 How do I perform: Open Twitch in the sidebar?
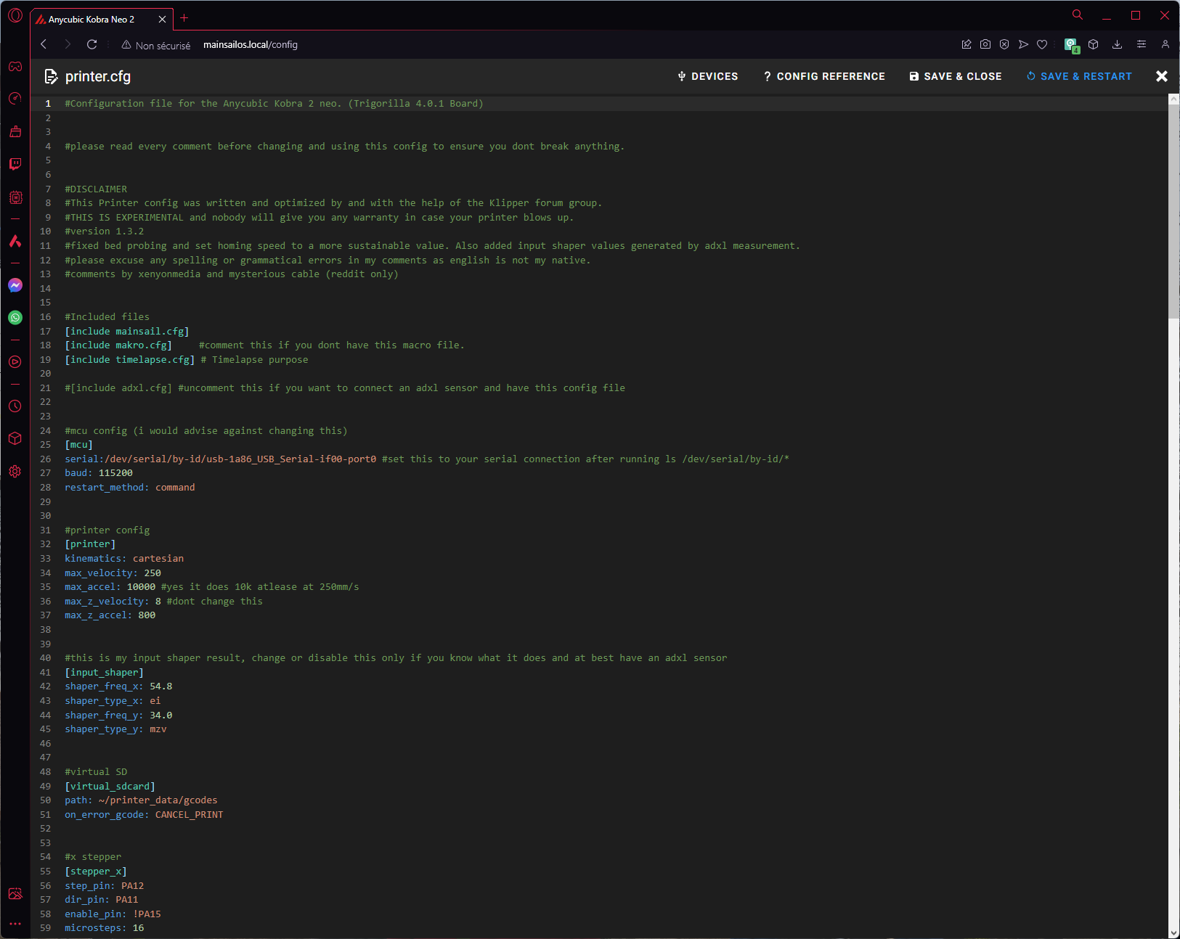tap(15, 164)
